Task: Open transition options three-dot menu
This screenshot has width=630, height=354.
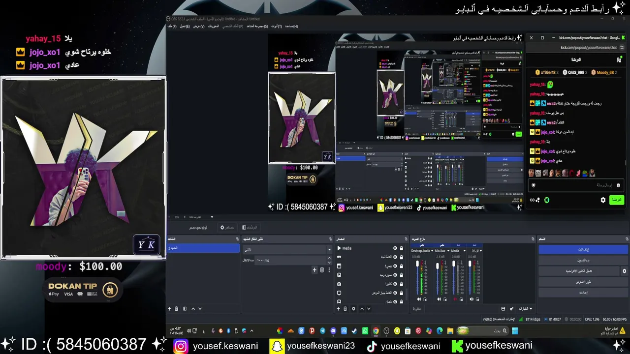Action: (329, 270)
